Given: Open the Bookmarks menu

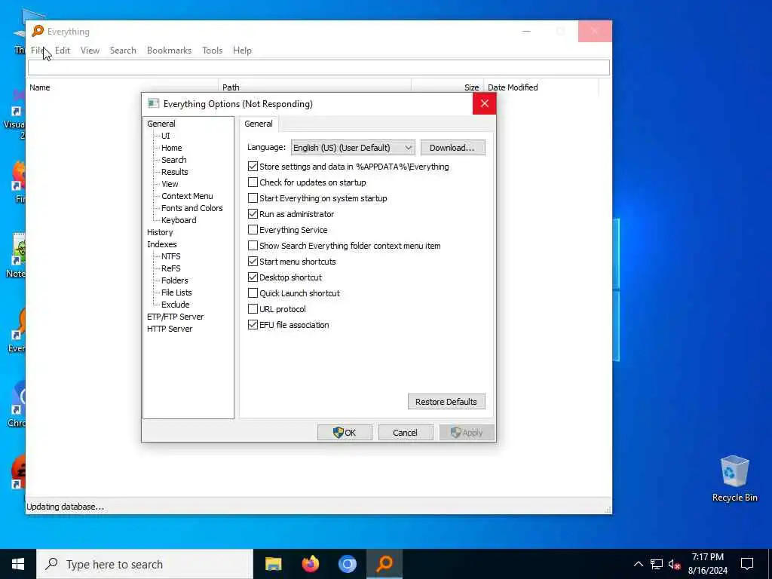Looking at the screenshot, I should coord(169,51).
